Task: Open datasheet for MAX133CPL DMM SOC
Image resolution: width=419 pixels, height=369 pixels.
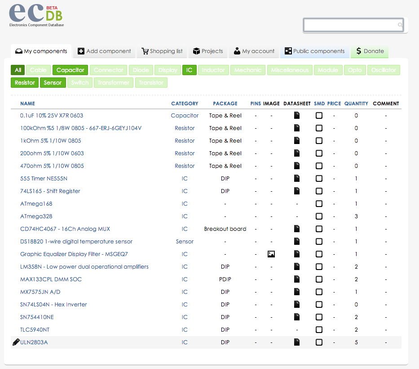Action: tap(296, 279)
